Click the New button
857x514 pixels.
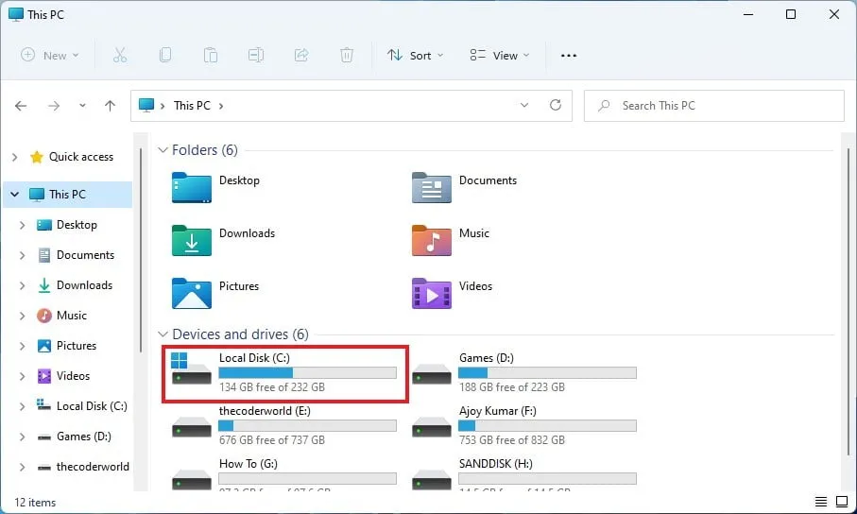click(50, 56)
